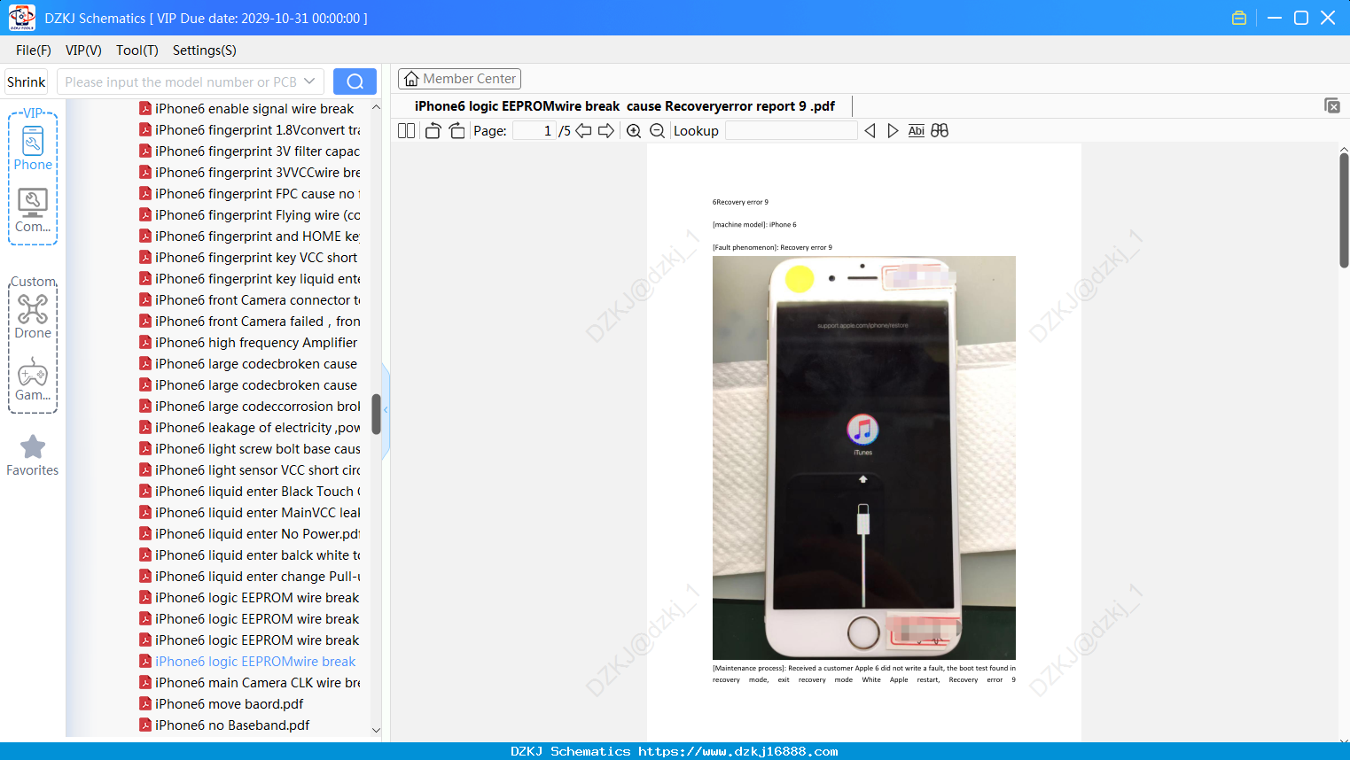
Task: Open "iPhone6 front Camera failed" file
Action: tap(250, 322)
